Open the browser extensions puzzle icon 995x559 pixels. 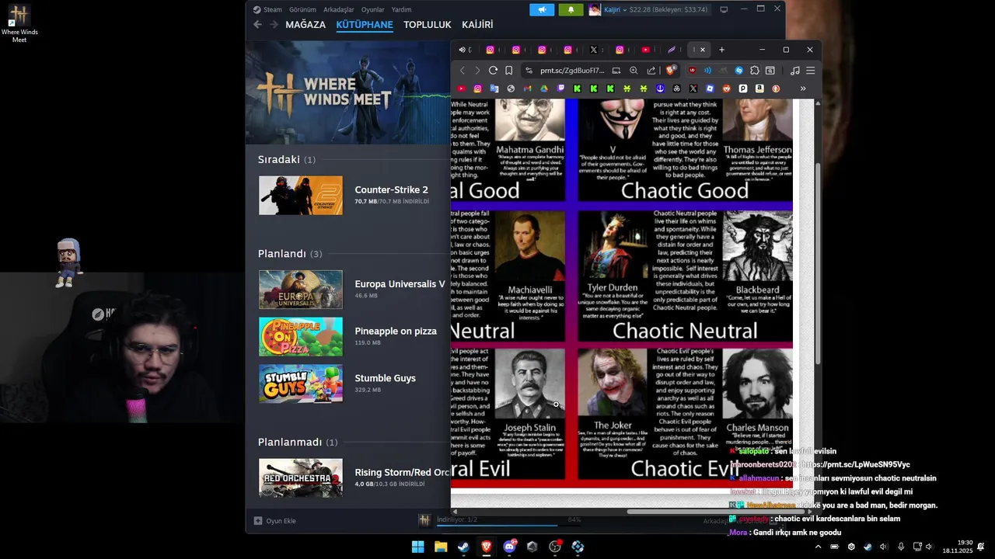point(754,71)
